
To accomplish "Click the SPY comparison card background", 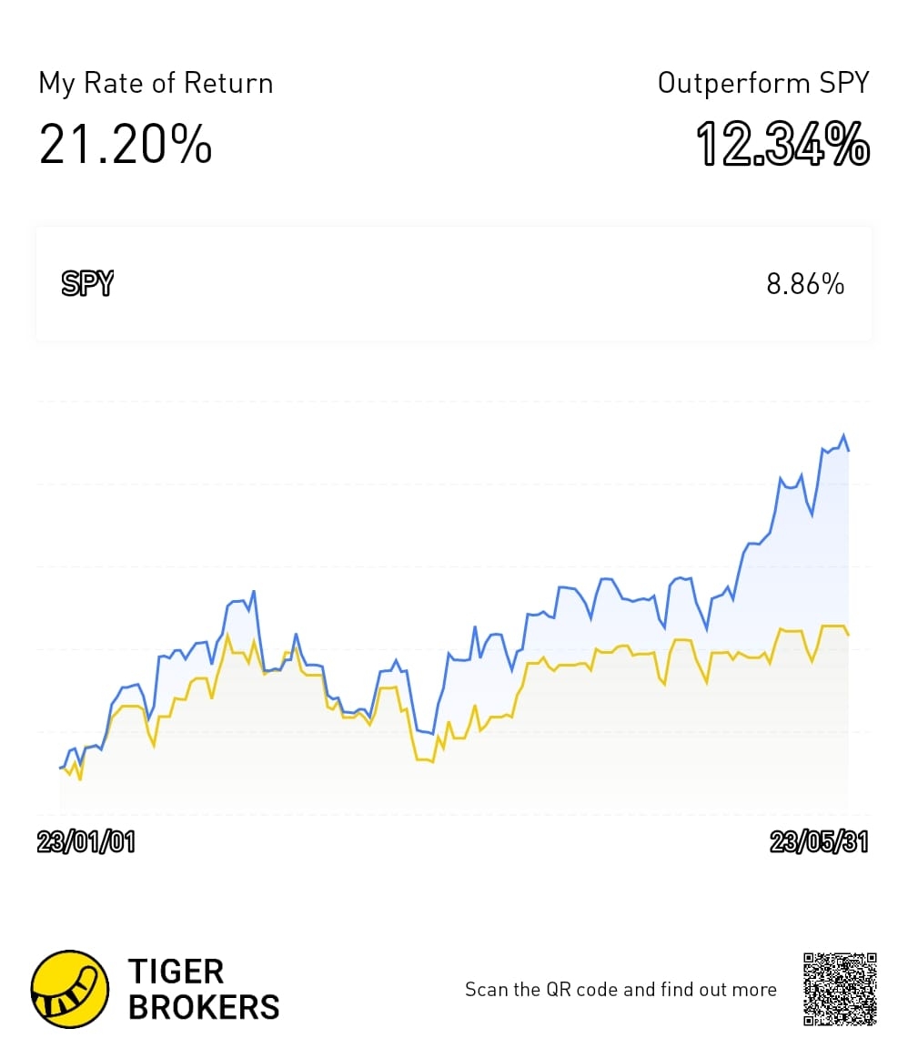I will pyautogui.click(x=453, y=284).
